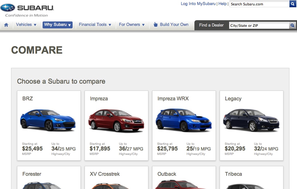This screenshot has height=189, width=297.
Task: Choose the Impreza WRX car image
Action: coord(183,120)
